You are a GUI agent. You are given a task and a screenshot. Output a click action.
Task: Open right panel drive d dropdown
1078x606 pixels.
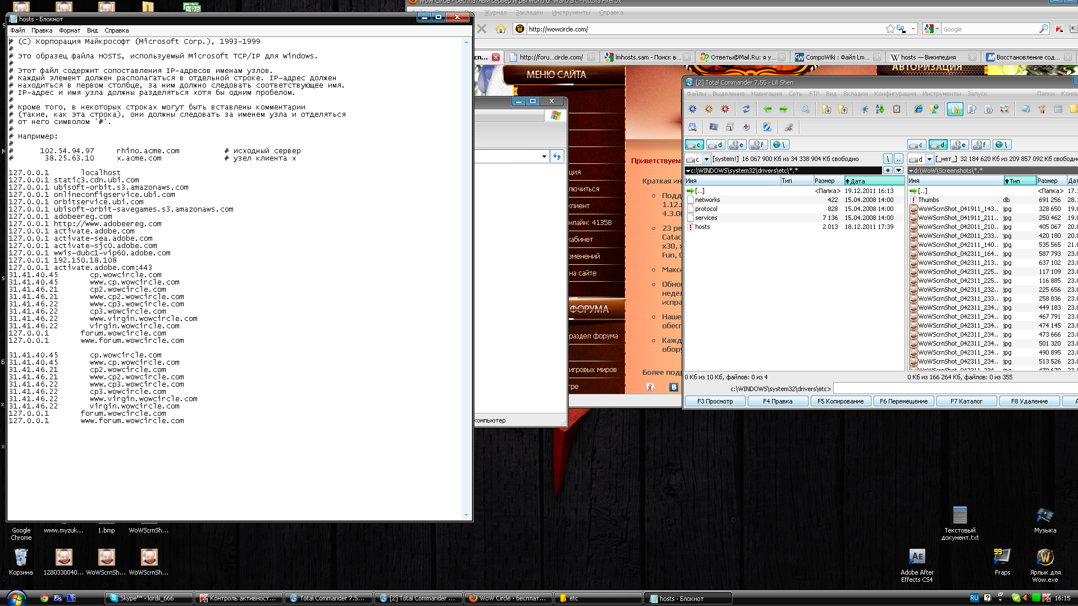pos(929,159)
